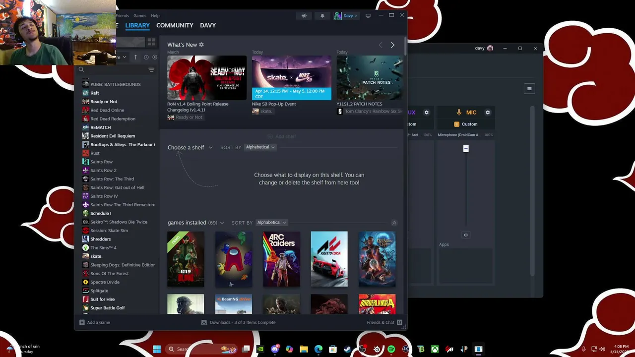Open the Help menu
Screen dimensions: 635x357
pyautogui.click(x=155, y=16)
